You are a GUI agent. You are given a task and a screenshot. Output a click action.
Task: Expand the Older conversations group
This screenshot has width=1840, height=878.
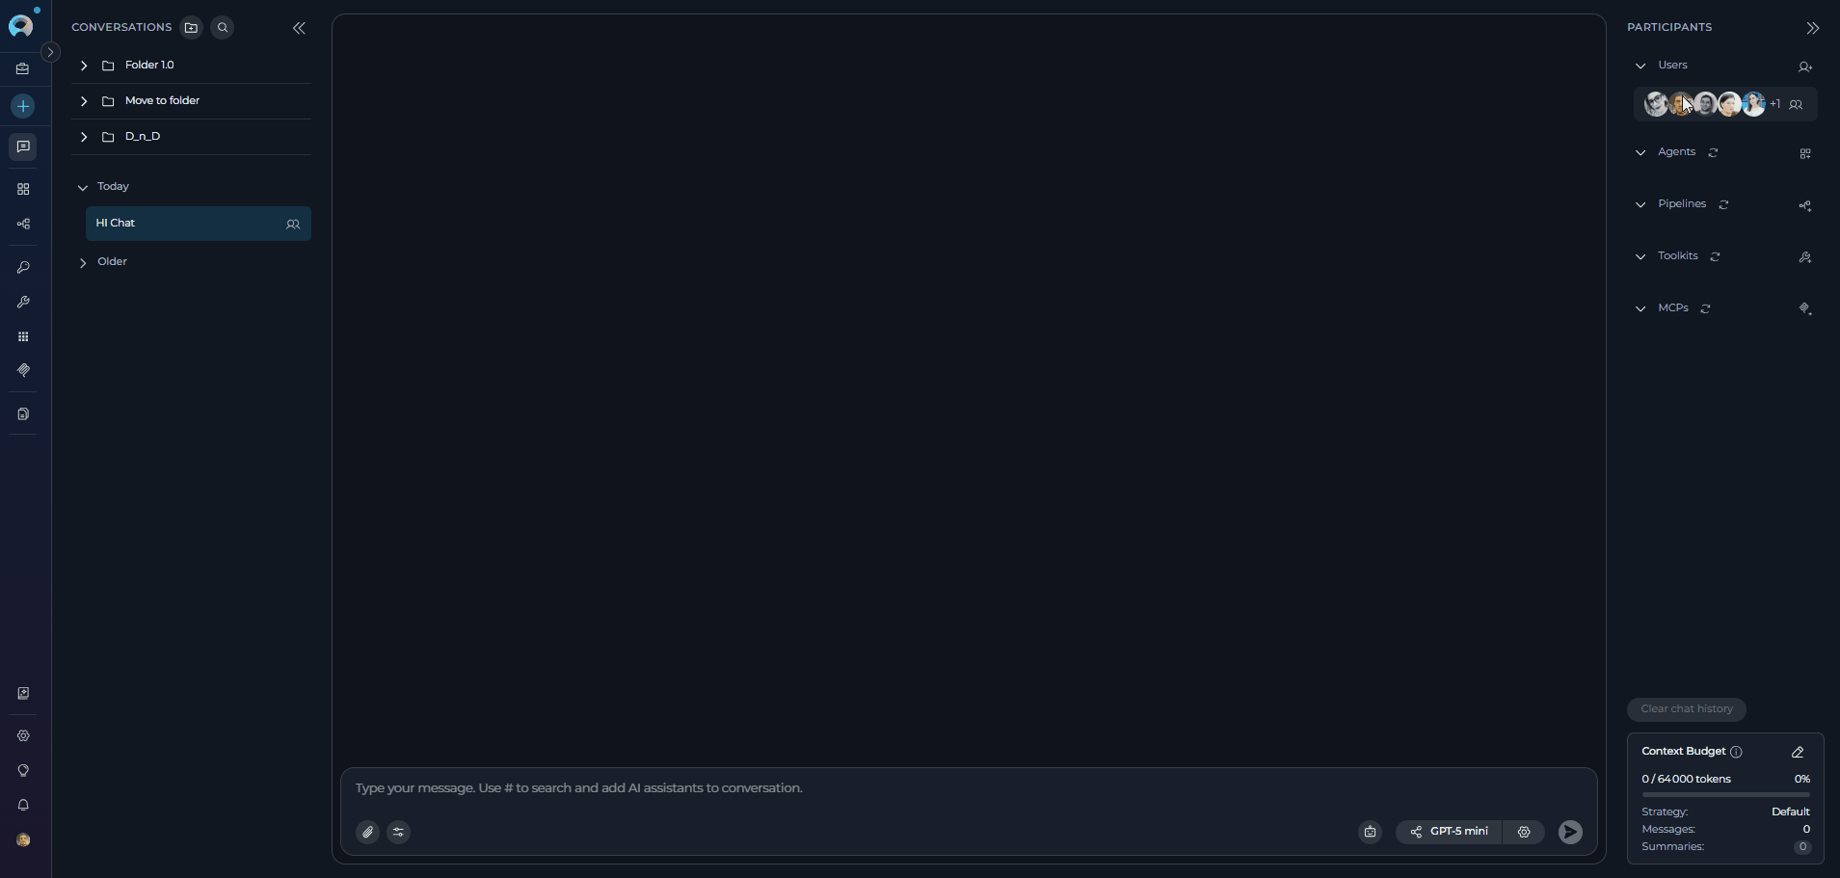pyautogui.click(x=83, y=262)
